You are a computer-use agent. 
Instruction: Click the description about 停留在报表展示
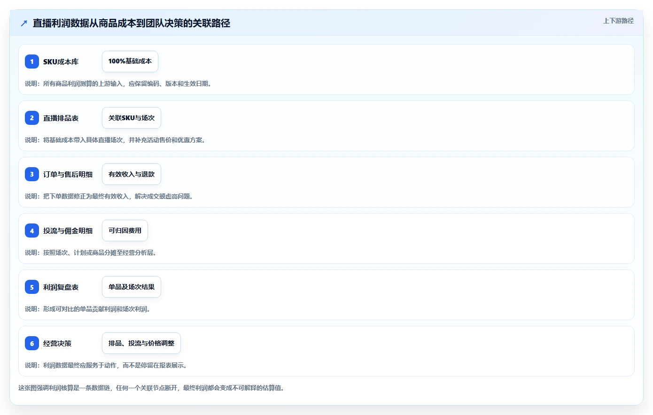(x=106, y=365)
